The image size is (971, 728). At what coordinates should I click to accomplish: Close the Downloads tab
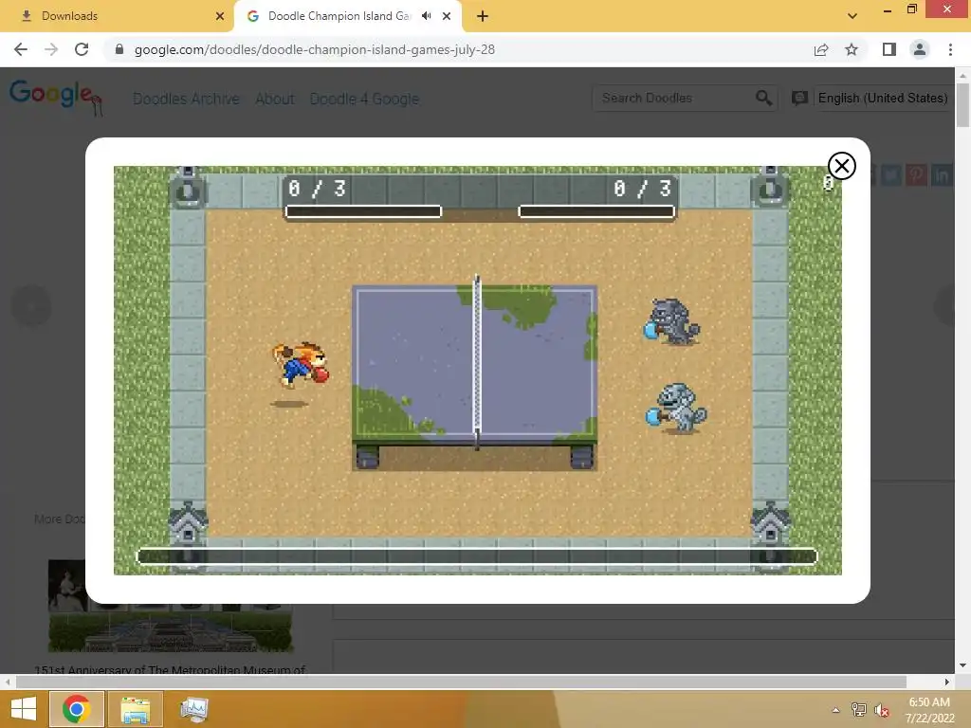pyautogui.click(x=220, y=16)
